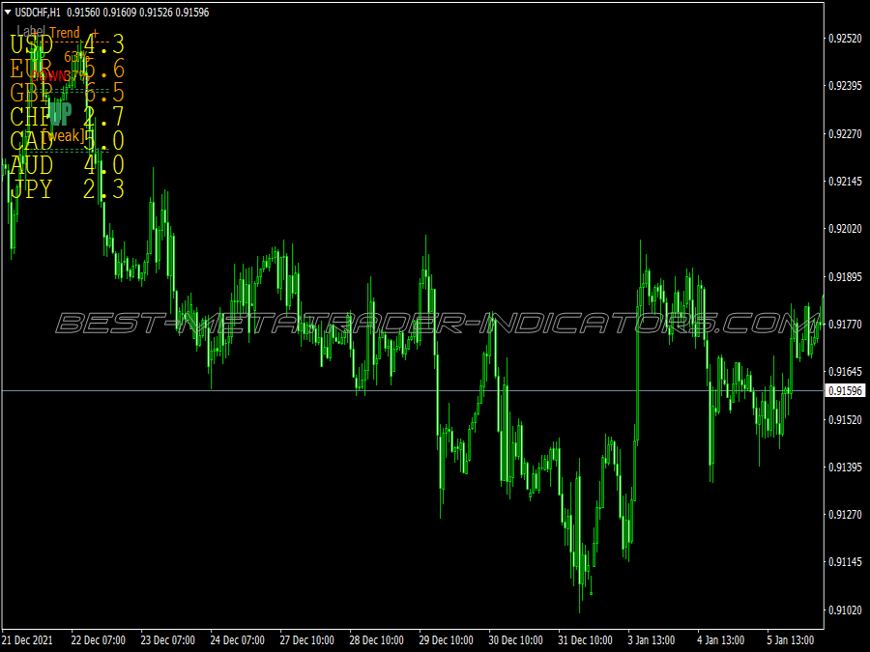Click the orange Trend label
This screenshot has width=870, height=652.
pyautogui.click(x=65, y=33)
